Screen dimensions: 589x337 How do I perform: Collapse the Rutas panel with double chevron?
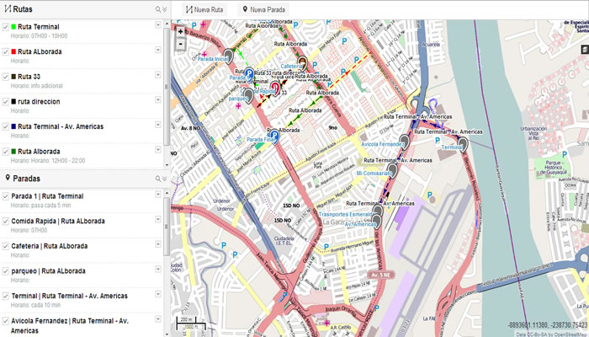coord(164,9)
